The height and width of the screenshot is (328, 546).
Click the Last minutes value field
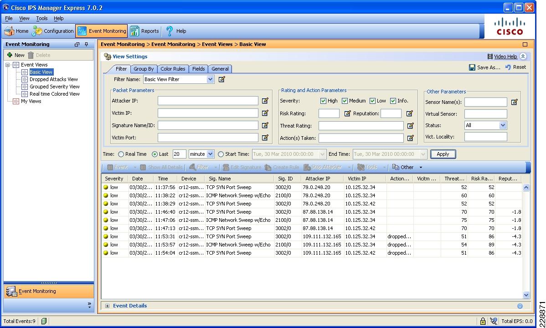point(179,154)
